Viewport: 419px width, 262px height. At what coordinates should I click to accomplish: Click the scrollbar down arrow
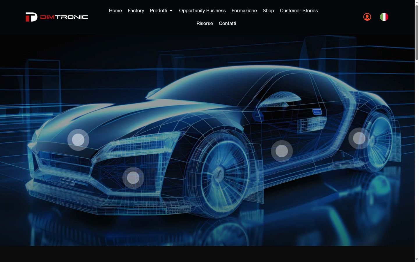click(417, 259)
